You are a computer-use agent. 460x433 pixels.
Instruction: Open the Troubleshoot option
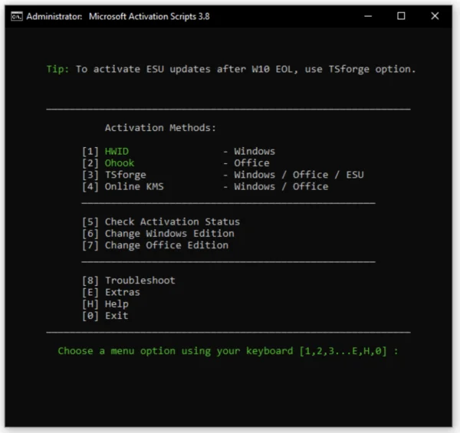[x=140, y=280]
